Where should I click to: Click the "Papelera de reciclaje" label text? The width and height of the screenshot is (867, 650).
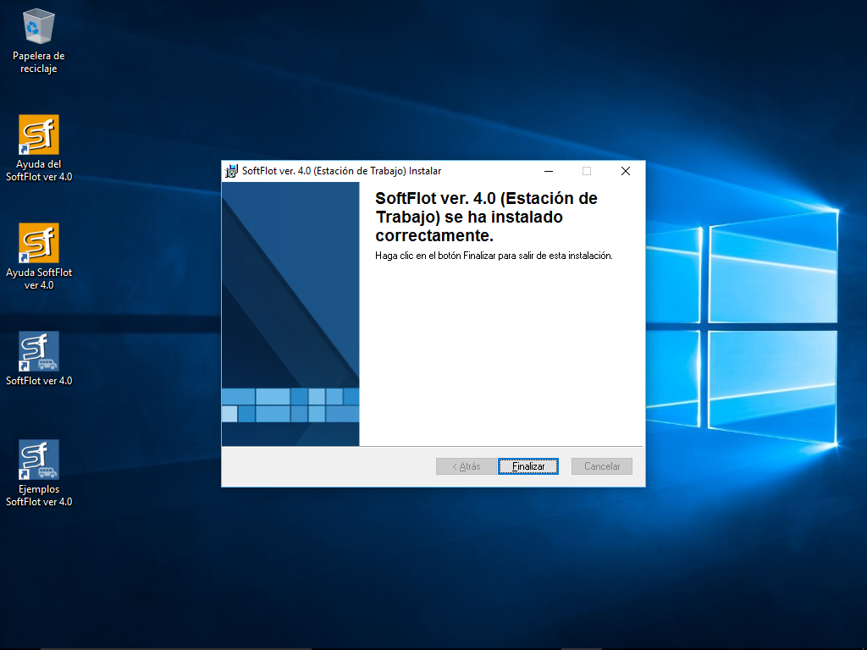(x=39, y=63)
